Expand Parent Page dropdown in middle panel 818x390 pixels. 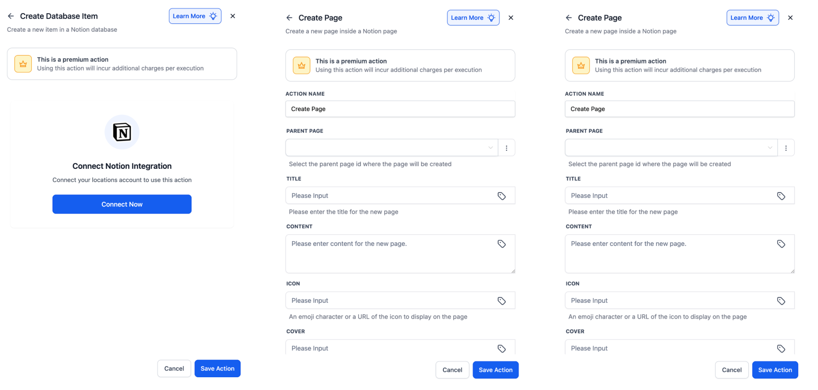tap(392, 148)
